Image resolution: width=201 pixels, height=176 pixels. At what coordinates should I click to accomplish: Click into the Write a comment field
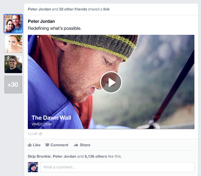point(117,167)
